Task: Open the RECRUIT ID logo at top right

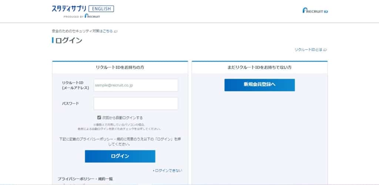Action: click(x=315, y=11)
